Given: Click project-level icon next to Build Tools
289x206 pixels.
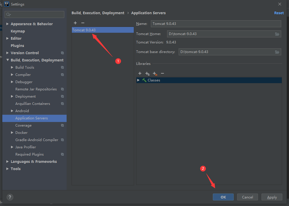Looking at the screenshot, I should (x=63, y=68).
